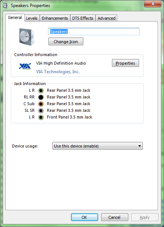Click the orange C Sub jack icon

pos(41,104)
